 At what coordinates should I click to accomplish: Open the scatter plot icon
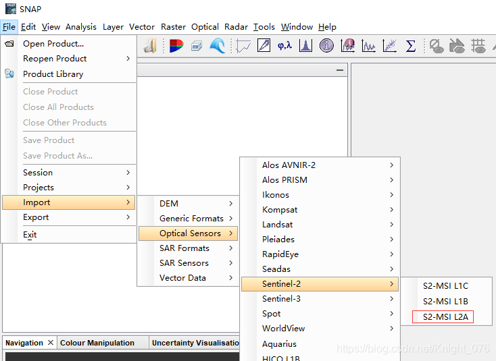point(389,46)
